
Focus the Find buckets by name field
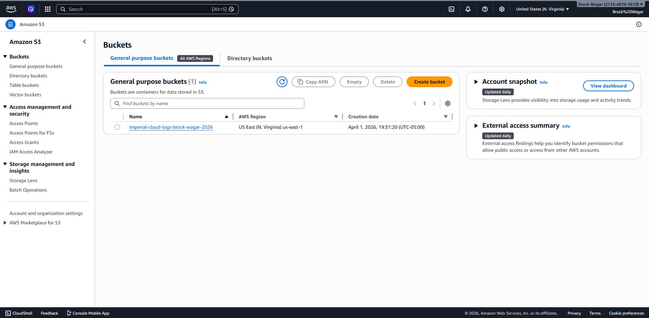coord(207,103)
